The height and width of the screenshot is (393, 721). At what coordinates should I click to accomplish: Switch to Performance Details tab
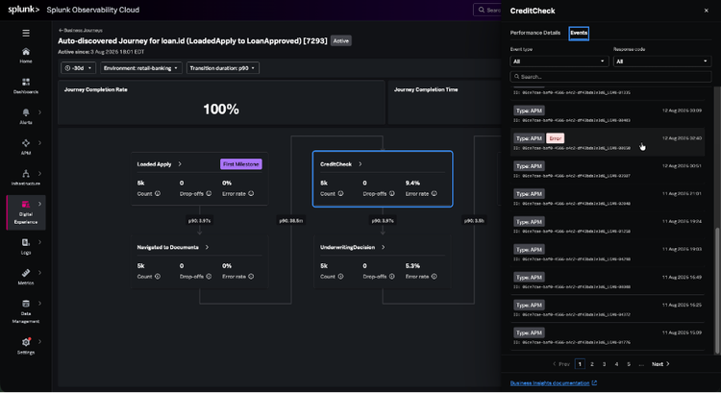(x=535, y=33)
